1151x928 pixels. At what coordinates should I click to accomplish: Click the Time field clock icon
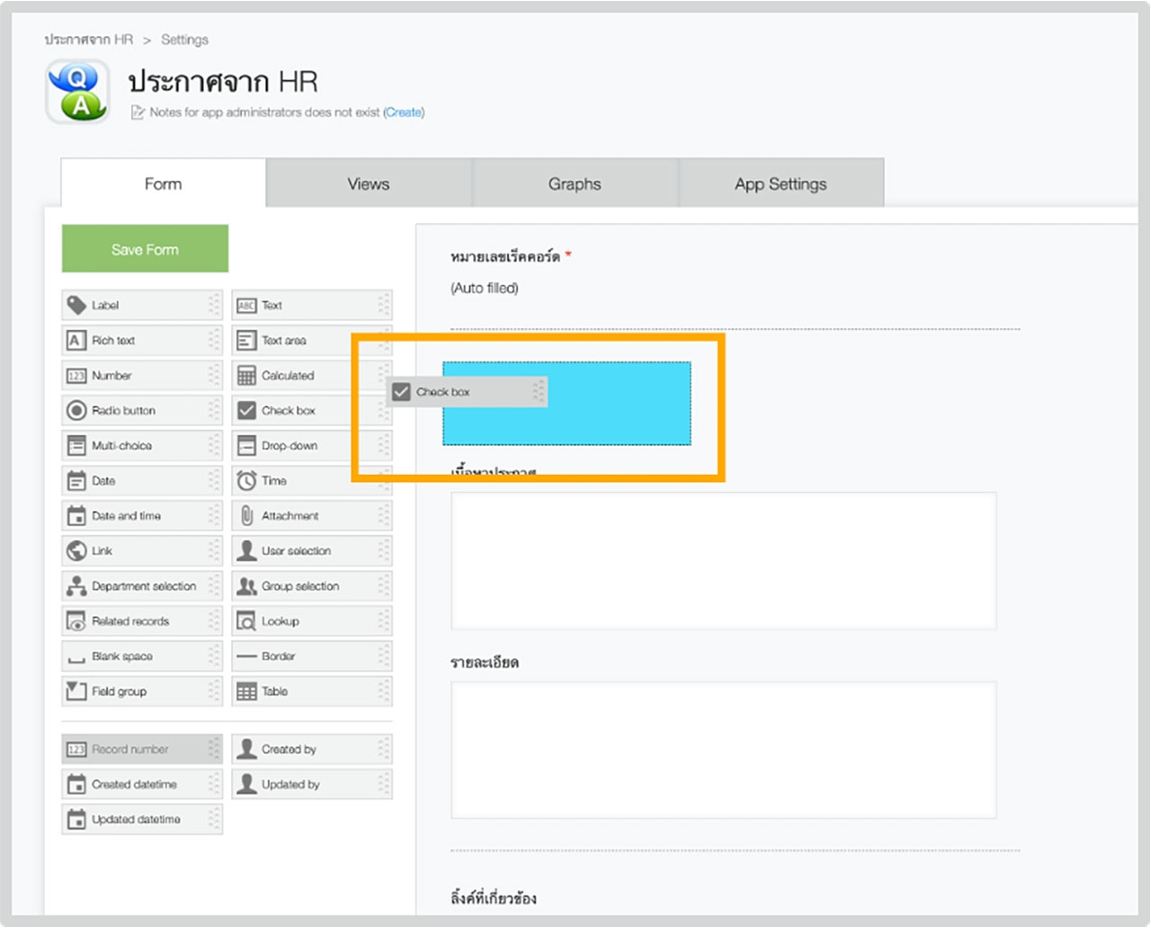246,481
